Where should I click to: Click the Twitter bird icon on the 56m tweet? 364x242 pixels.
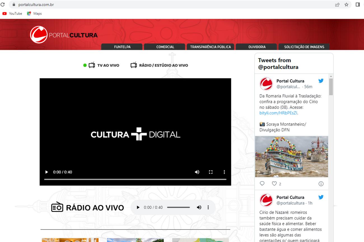tap(321, 81)
